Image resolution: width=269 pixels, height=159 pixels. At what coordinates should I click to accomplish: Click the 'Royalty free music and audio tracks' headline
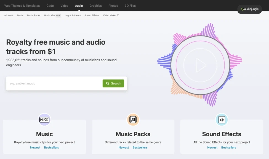click(x=56, y=47)
